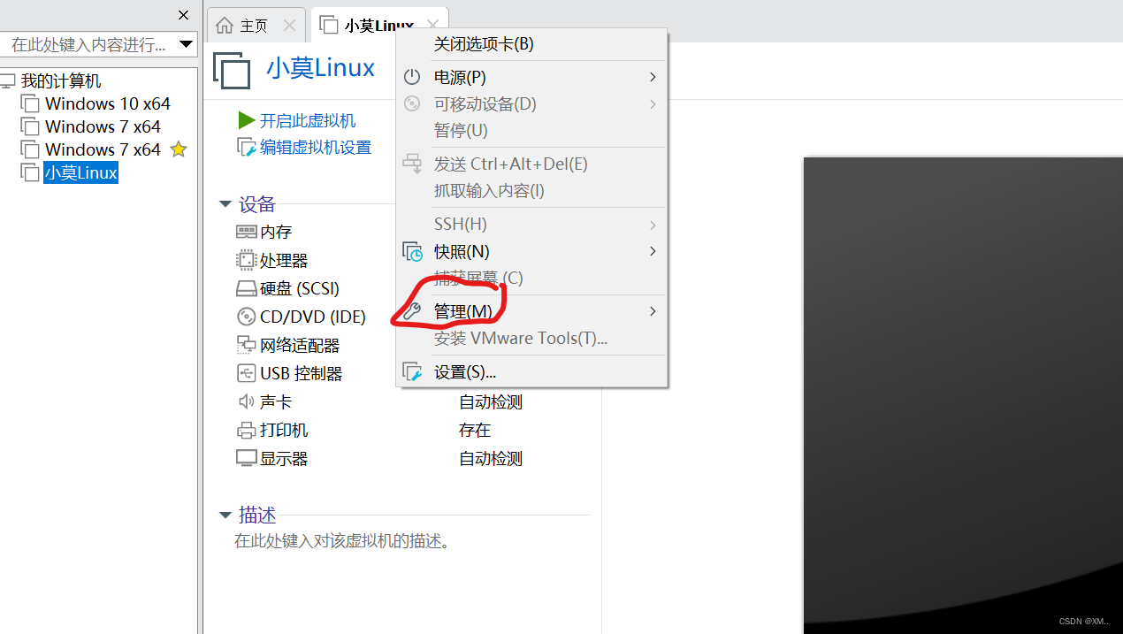Click the CD/DVD (IDE) disc icon
This screenshot has width=1123, height=634.
coord(246,317)
